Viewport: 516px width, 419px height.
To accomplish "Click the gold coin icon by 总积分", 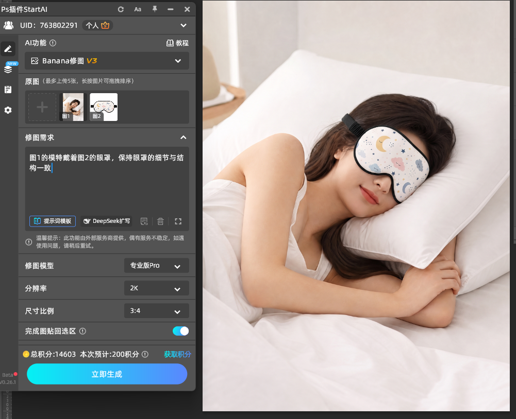I will click(26, 354).
